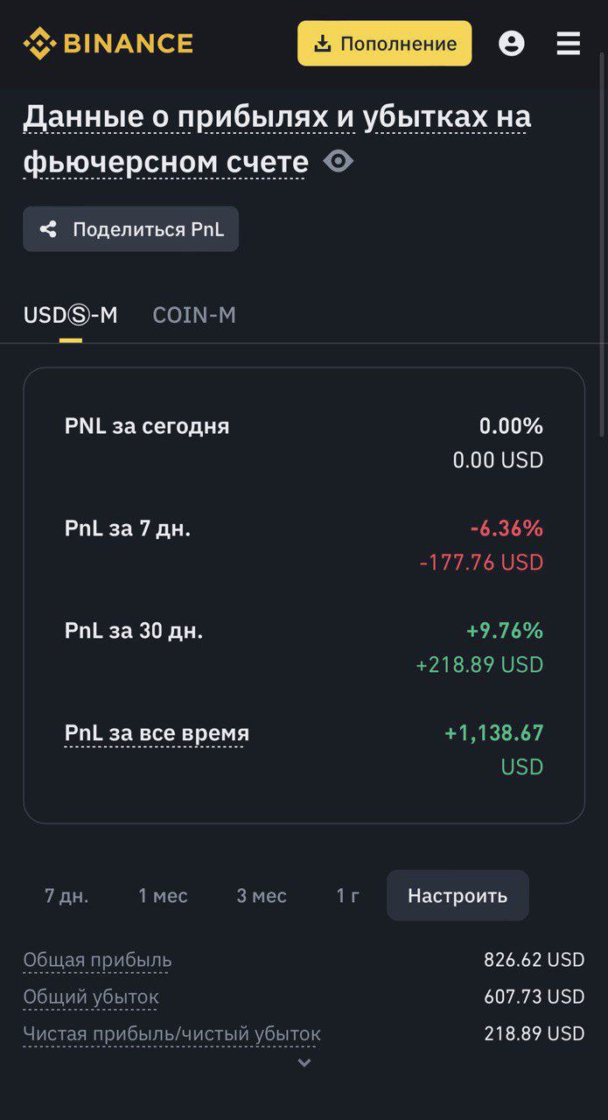Switch to the COIN-M tab
The width and height of the screenshot is (608, 1120).
coord(194,315)
